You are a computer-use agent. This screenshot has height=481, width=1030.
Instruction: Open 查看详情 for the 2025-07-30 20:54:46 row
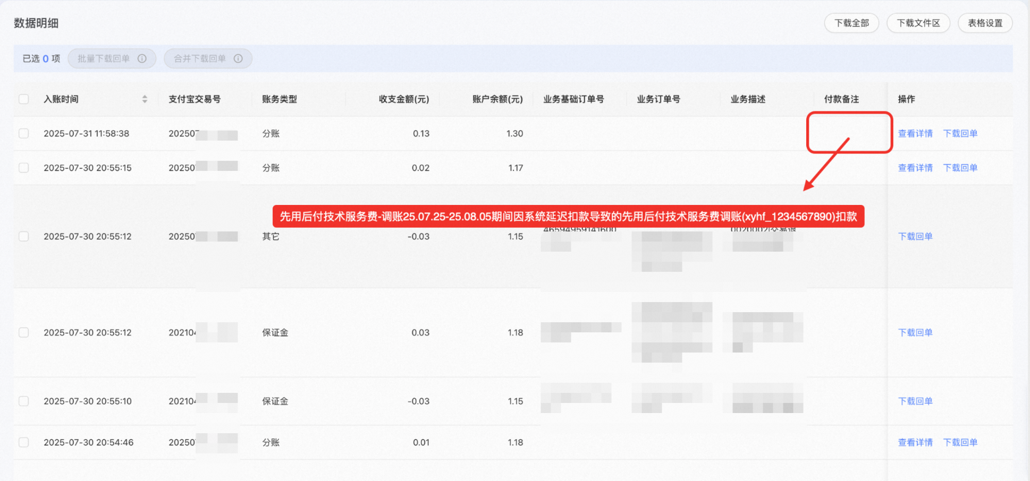(915, 442)
